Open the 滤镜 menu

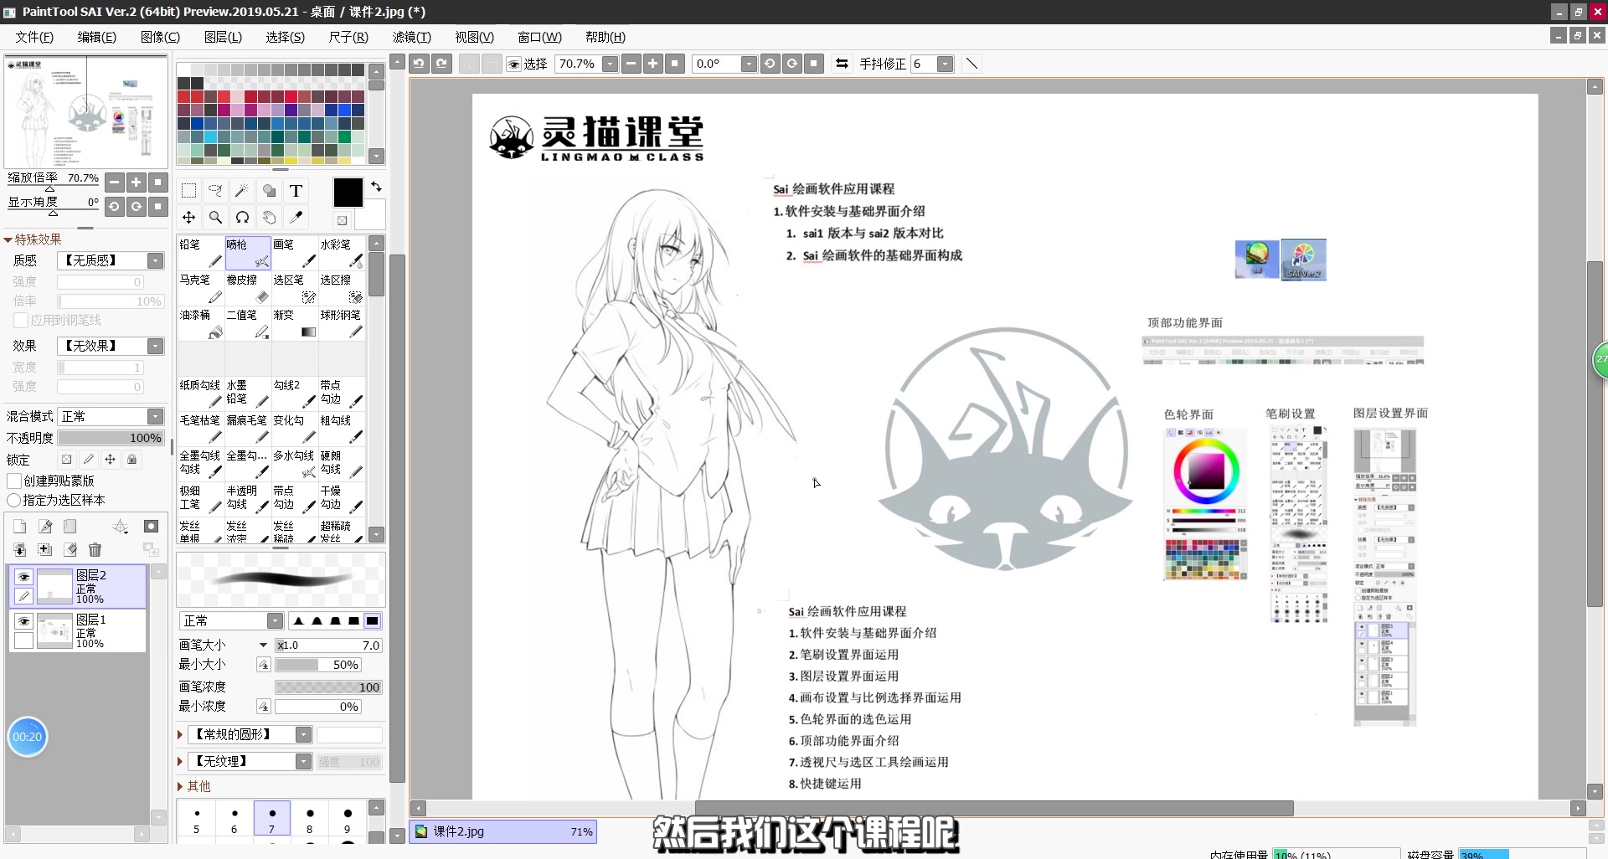click(x=410, y=37)
